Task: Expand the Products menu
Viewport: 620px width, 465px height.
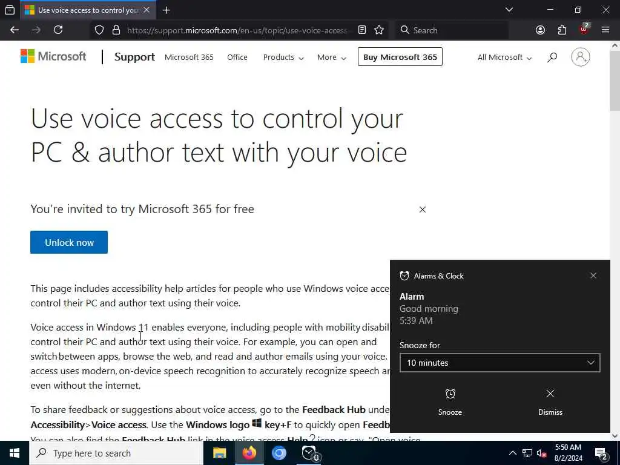Action: 283,58
